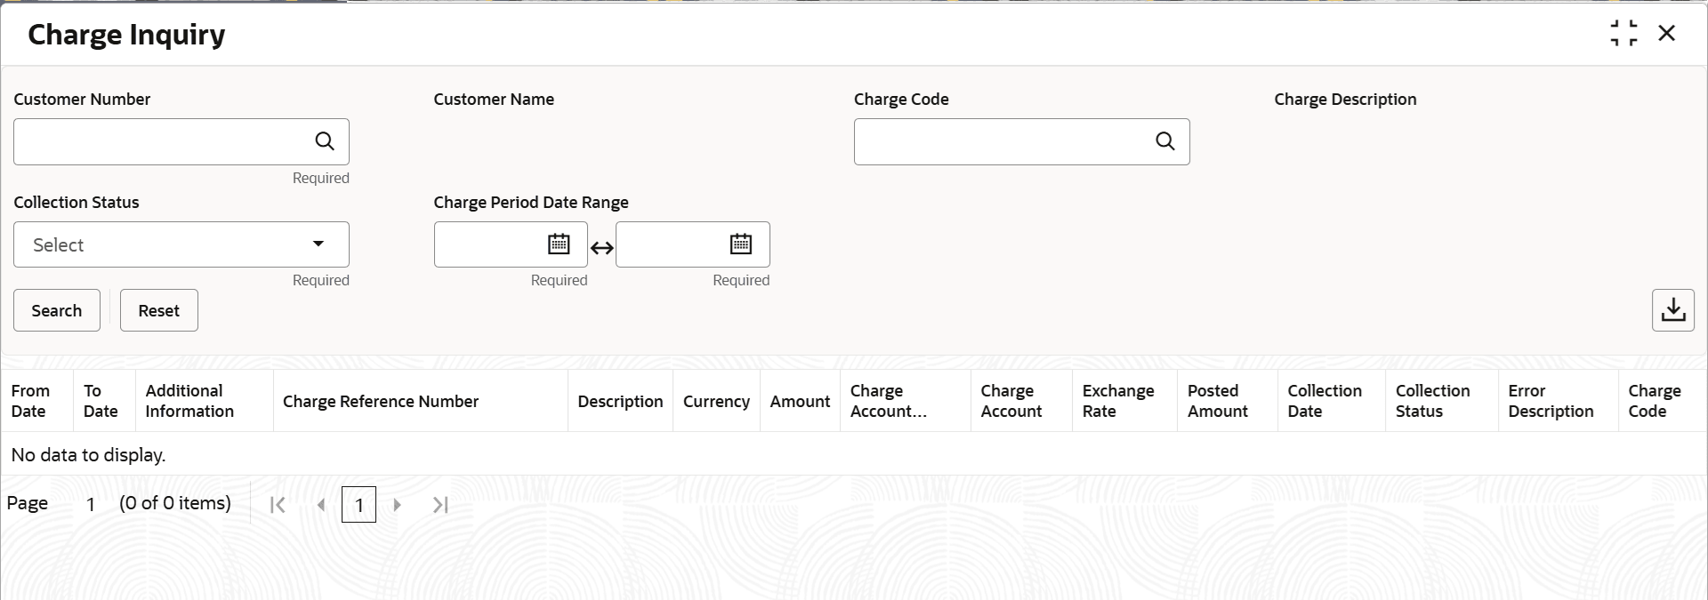Open the end date calendar picker
This screenshot has width=1708, height=600.
(x=741, y=244)
